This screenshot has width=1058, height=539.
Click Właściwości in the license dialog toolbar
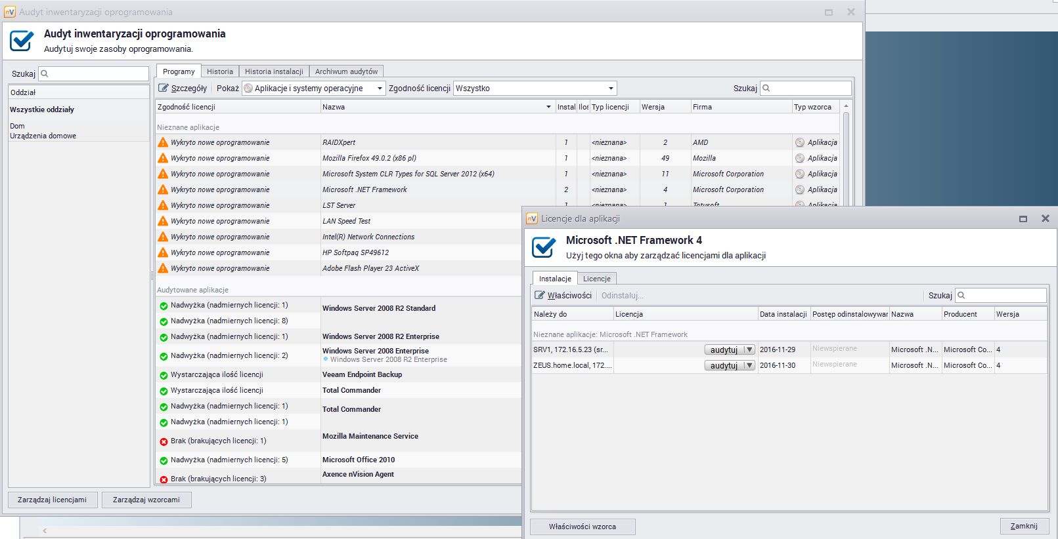[563, 295]
